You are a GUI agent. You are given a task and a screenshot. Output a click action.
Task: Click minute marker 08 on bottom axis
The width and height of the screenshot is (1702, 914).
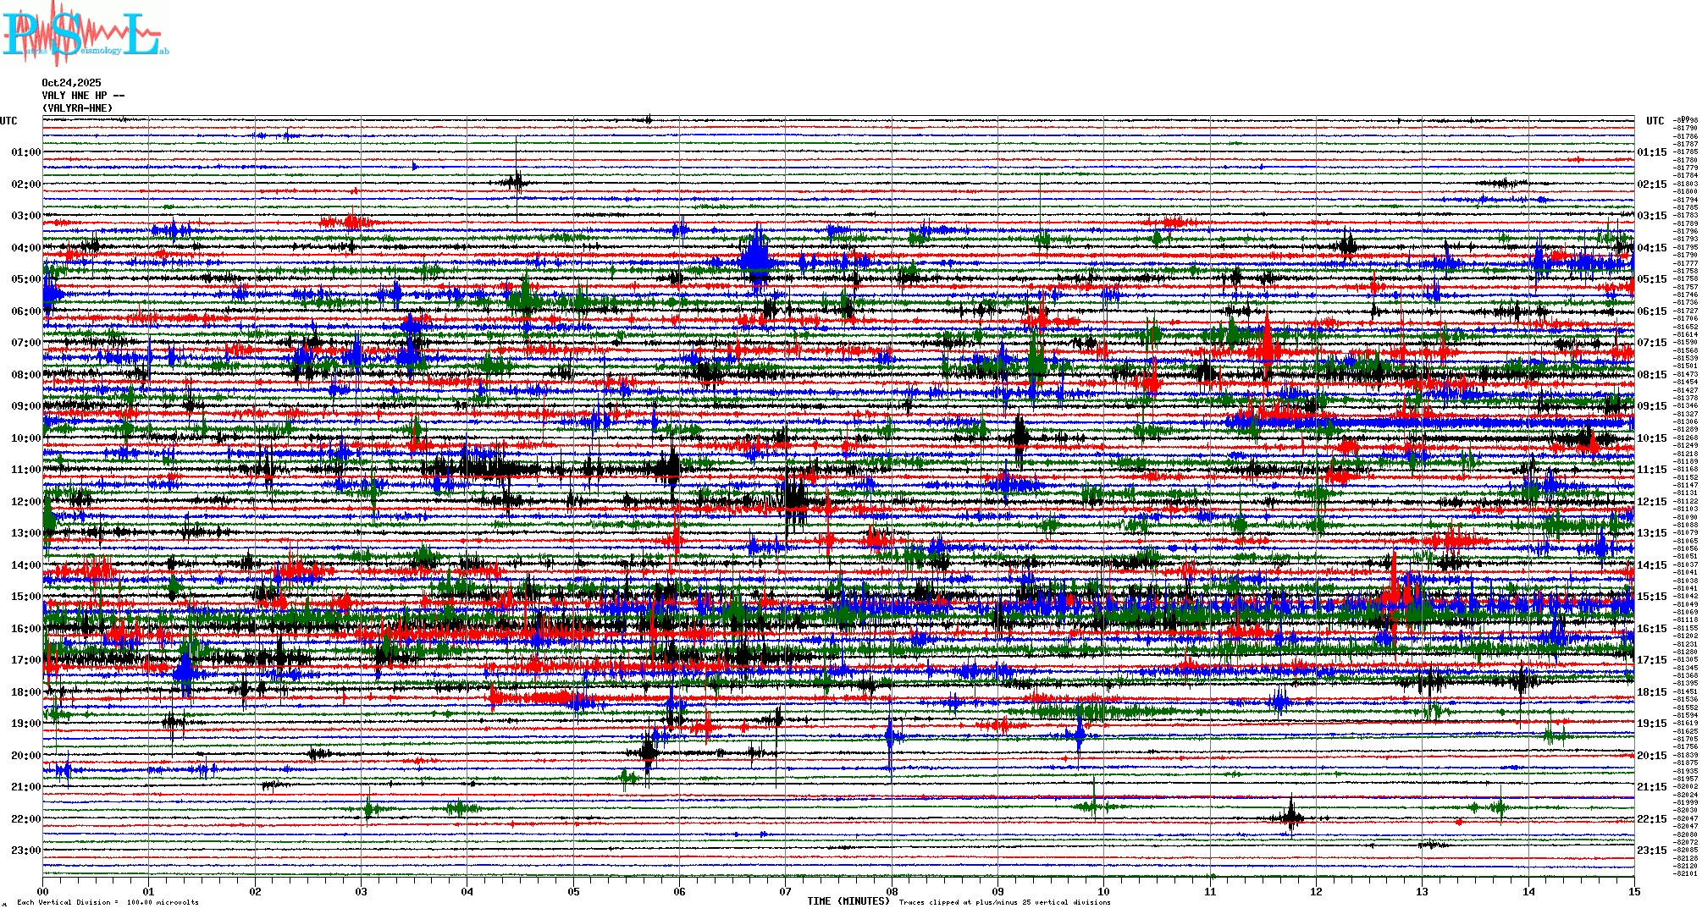coord(892,892)
